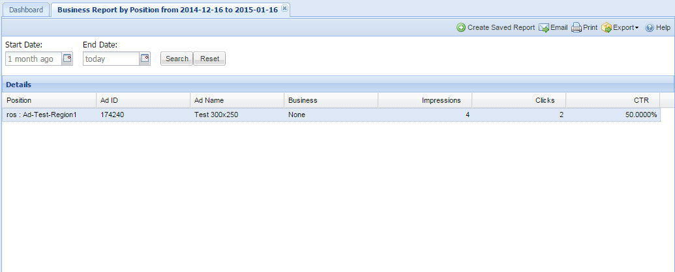Click the Export package icon

pyautogui.click(x=607, y=28)
